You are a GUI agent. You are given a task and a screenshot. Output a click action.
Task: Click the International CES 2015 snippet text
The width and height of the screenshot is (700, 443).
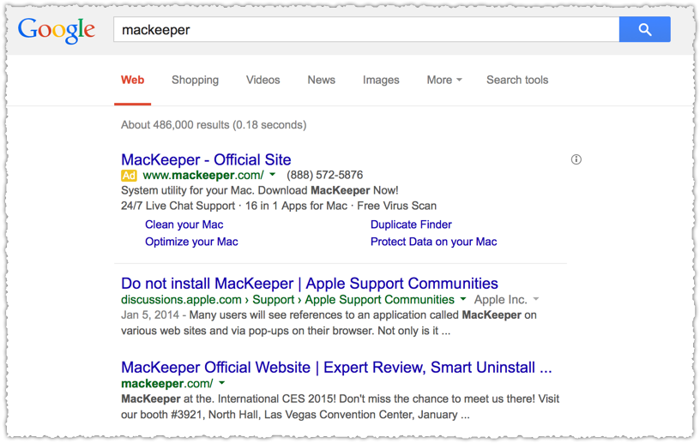[277, 398]
